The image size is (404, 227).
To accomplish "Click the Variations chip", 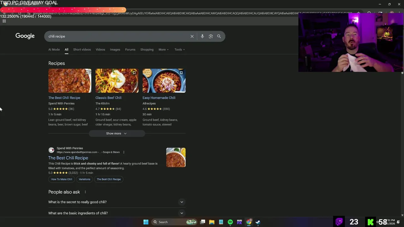I will (x=84, y=179).
